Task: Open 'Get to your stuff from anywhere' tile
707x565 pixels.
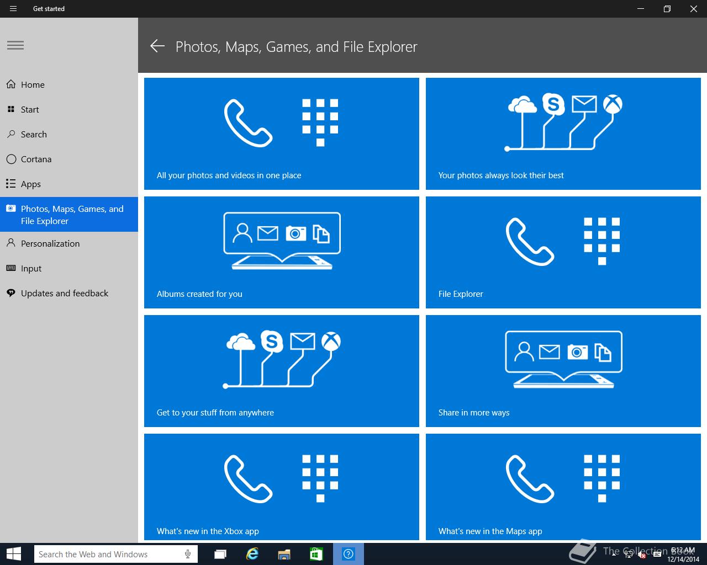Action: [282, 371]
